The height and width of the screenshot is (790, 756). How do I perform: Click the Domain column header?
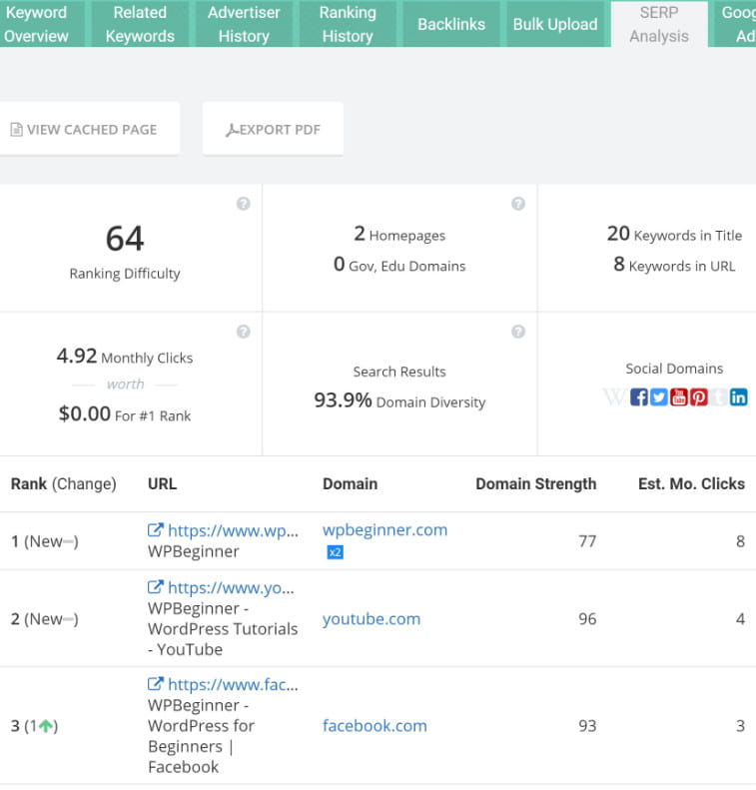coord(351,483)
